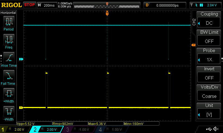
Task: Select the Period measurement icon
Action: [9, 22]
